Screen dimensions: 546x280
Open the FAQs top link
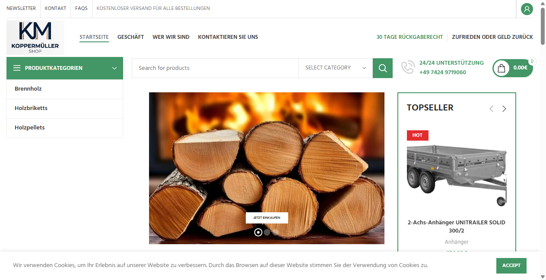click(x=81, y=8)
